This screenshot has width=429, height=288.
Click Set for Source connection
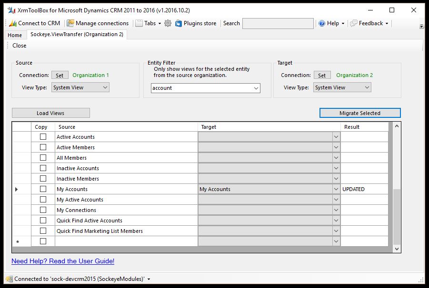pos(60,75)
